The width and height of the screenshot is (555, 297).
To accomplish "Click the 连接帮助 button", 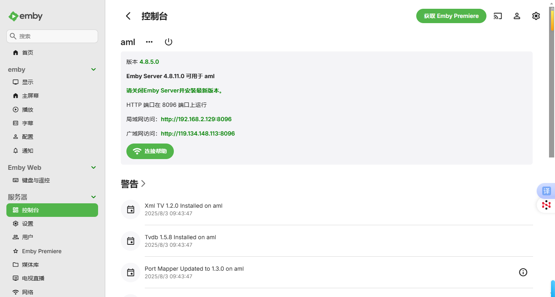I will (x=150, y=151).
